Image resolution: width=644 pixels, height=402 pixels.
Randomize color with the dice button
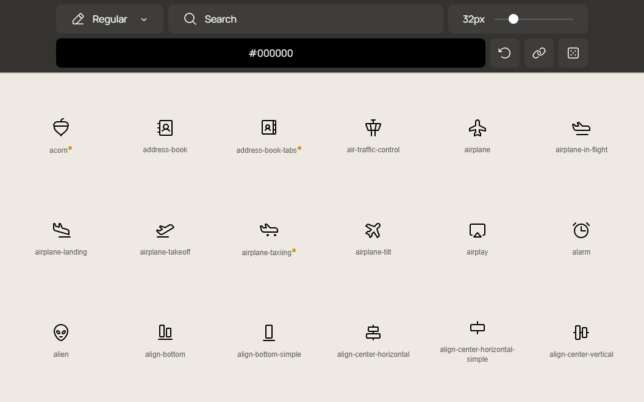(x=573, y=53)
